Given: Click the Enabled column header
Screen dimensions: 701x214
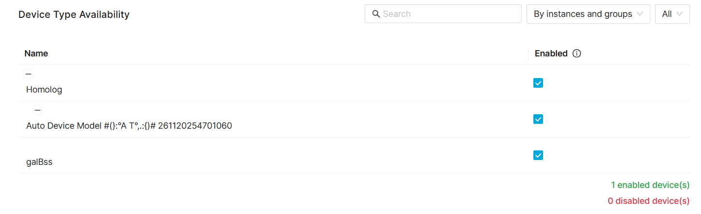Looking at the screenshot, I should [x=551, y=53].
